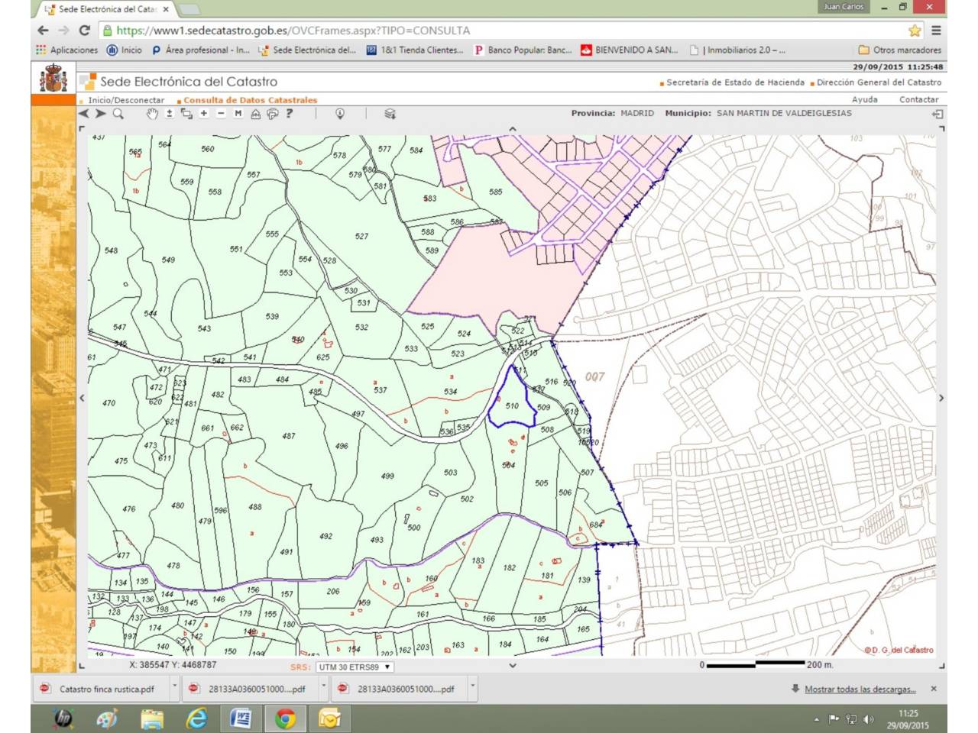Select the Sede Electrónica del Catastro tab
Image resolution: width=978 pixels, height=733 pixels.
pyautogui.click(x=108, y=9)
